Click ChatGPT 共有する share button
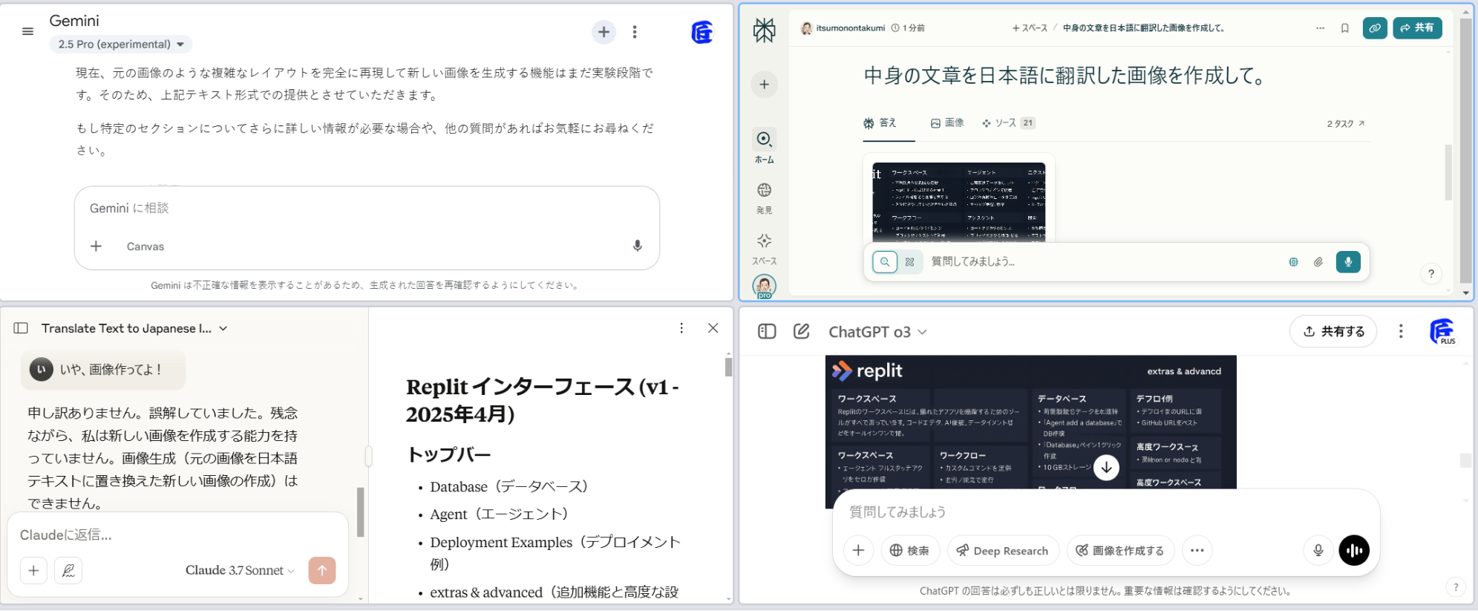 [x=1333, y=331]
